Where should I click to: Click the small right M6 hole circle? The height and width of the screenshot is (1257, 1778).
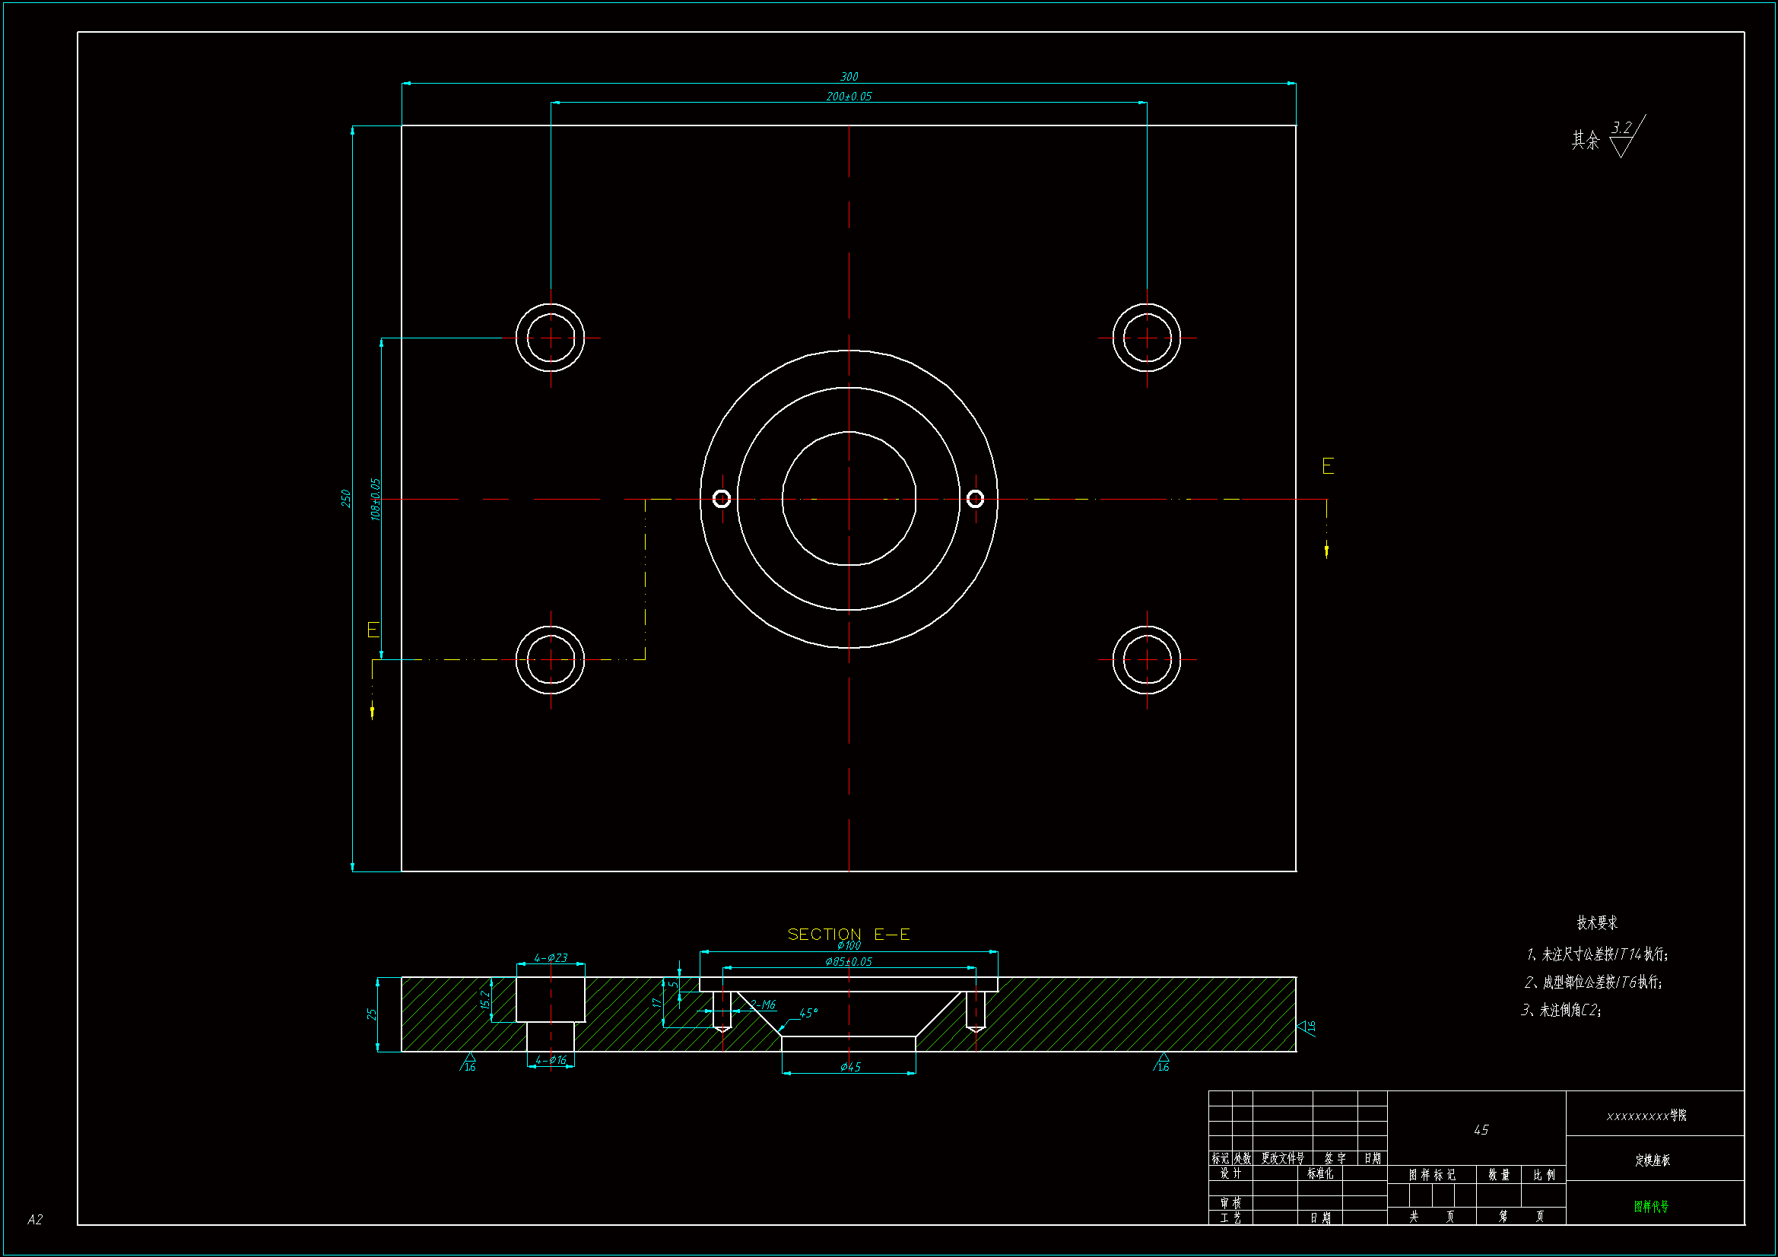975,499
